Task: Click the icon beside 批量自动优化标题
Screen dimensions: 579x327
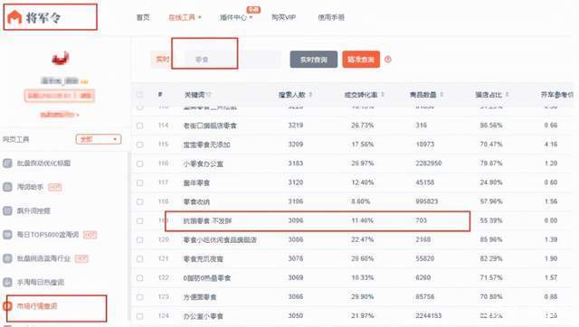Action: coord(7,163)
